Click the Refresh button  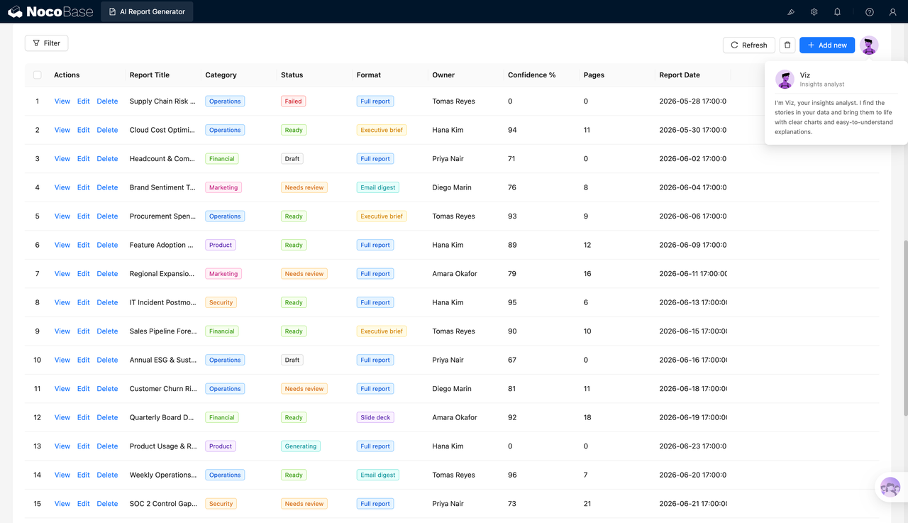click(x=749, y=45)
